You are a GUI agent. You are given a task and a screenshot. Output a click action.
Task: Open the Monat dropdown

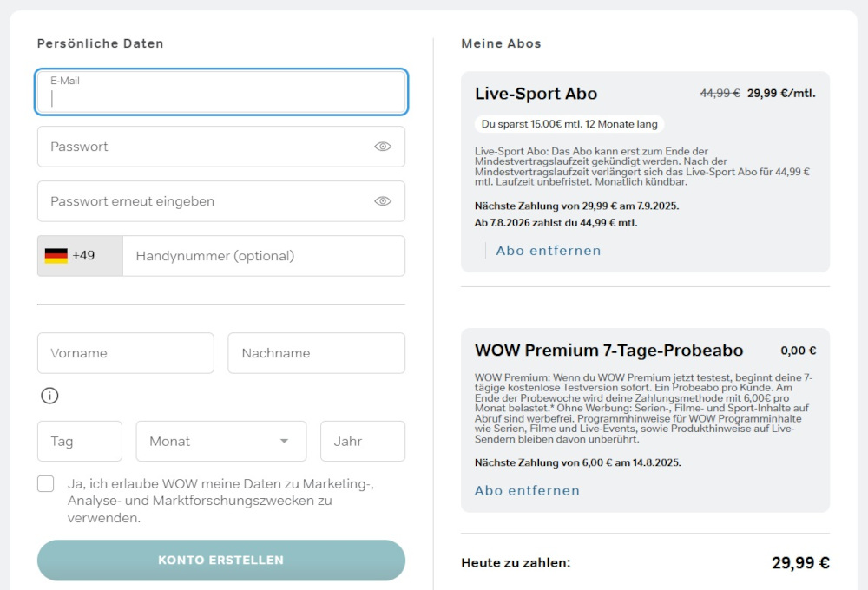(221, 441)
